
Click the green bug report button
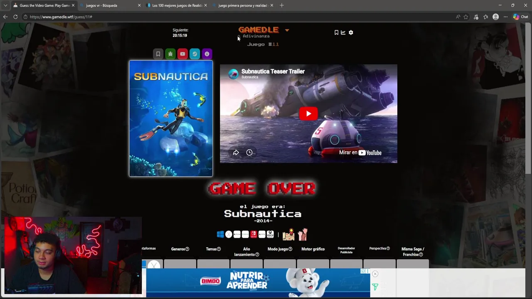point(170,54)
